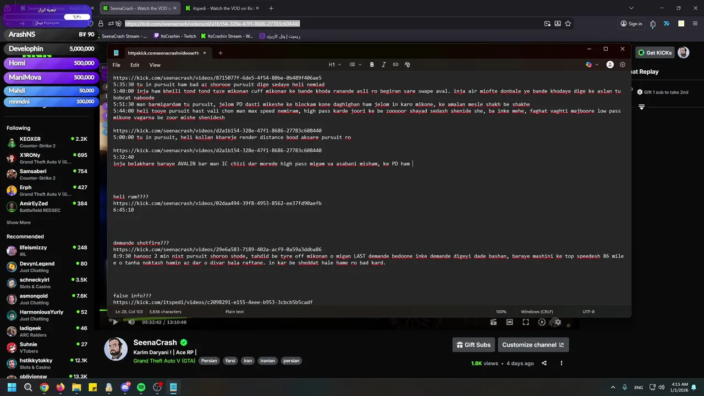
Task: Open video player settings gear
Action: click(x=558, y=322)
